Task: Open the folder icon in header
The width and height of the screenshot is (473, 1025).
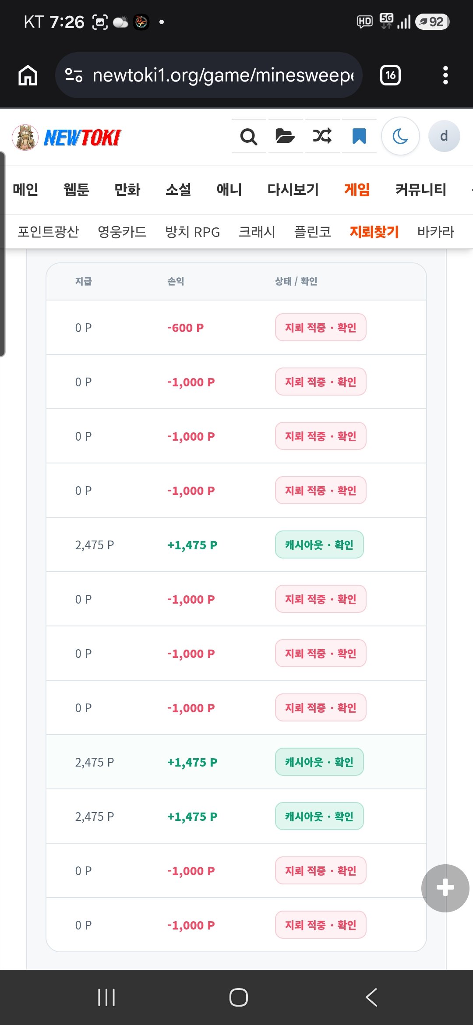Action: point(286,136)
